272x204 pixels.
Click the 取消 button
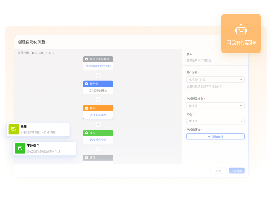click(218, 171)
